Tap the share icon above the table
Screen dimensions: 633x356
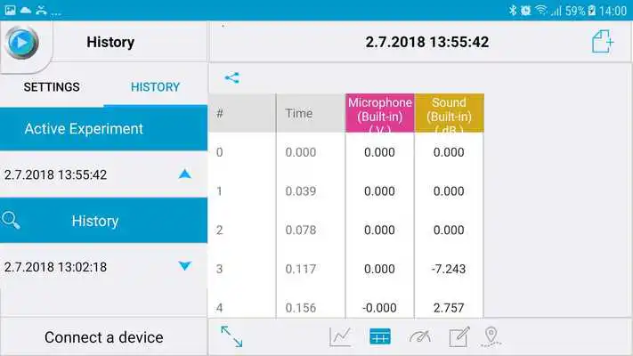(231, 77)
